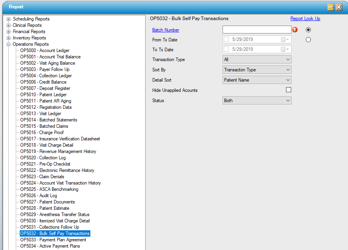Select the Tx Date range radio button

(308, 39)
